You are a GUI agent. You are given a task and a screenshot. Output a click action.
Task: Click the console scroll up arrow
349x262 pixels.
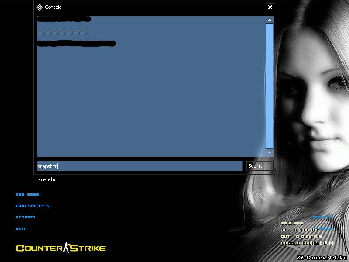click(x=270, y=20)
